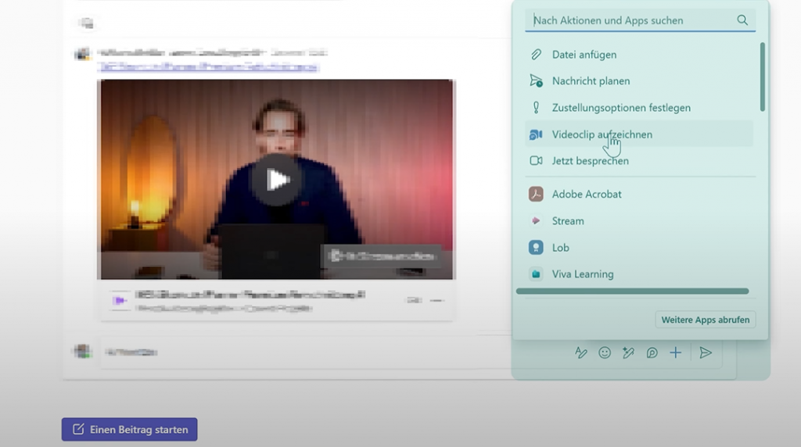Click the plus icon for actions and apps

coord(675,352)
